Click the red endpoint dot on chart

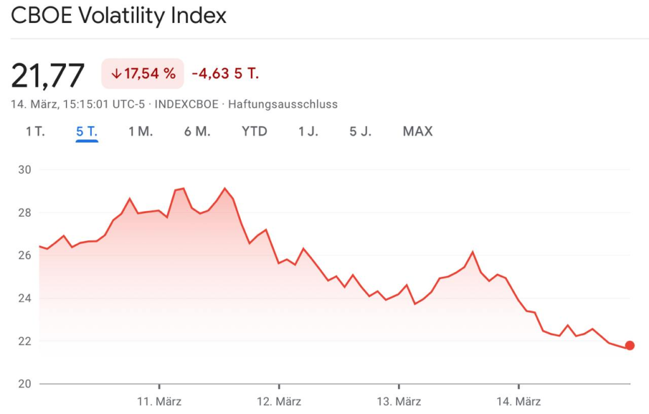click(x=629, y=346)
